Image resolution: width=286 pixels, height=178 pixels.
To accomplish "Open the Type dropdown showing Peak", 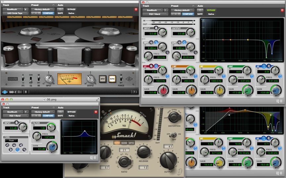I will pyautogui.click(x=12, y=140).
